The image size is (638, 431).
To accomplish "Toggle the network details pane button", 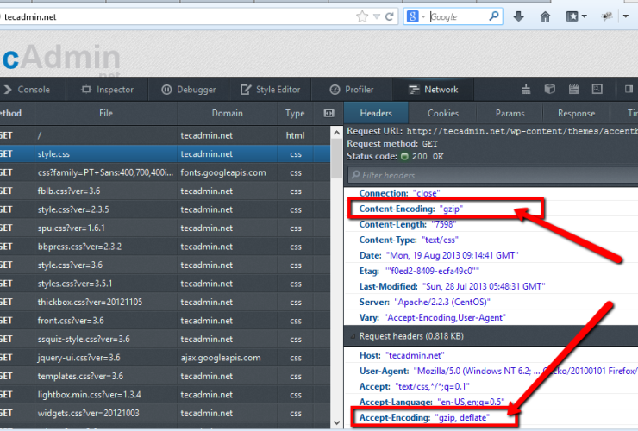I will pyautogui.click(x=328, y=113).
